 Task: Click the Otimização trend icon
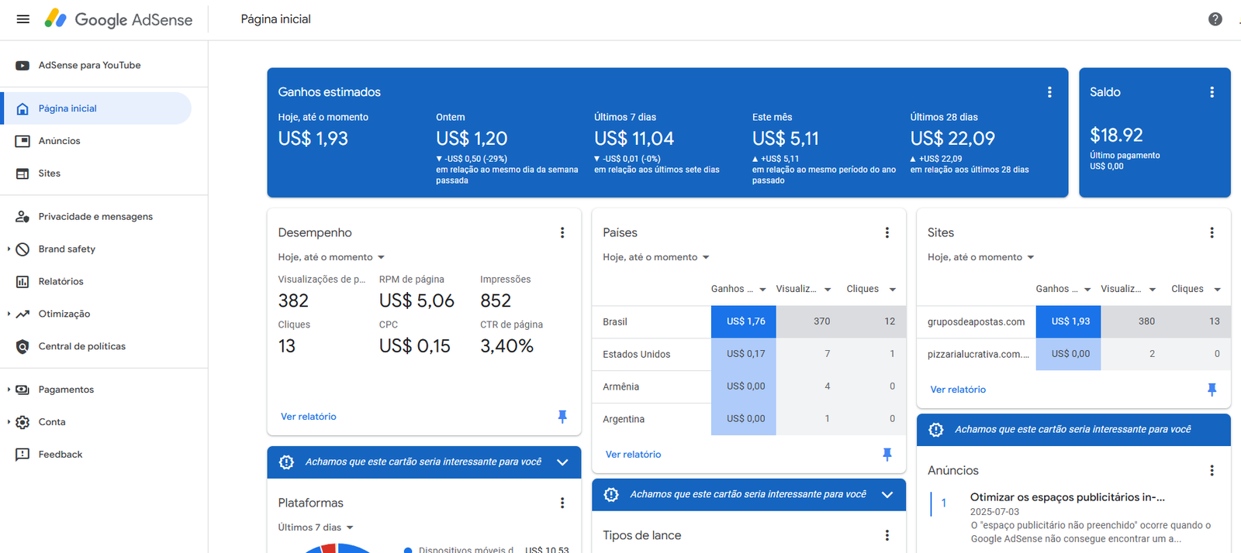click(22, 314)
